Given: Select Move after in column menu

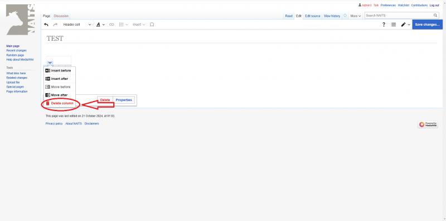Looking at the screenshot, I should [x=60, y=95].
